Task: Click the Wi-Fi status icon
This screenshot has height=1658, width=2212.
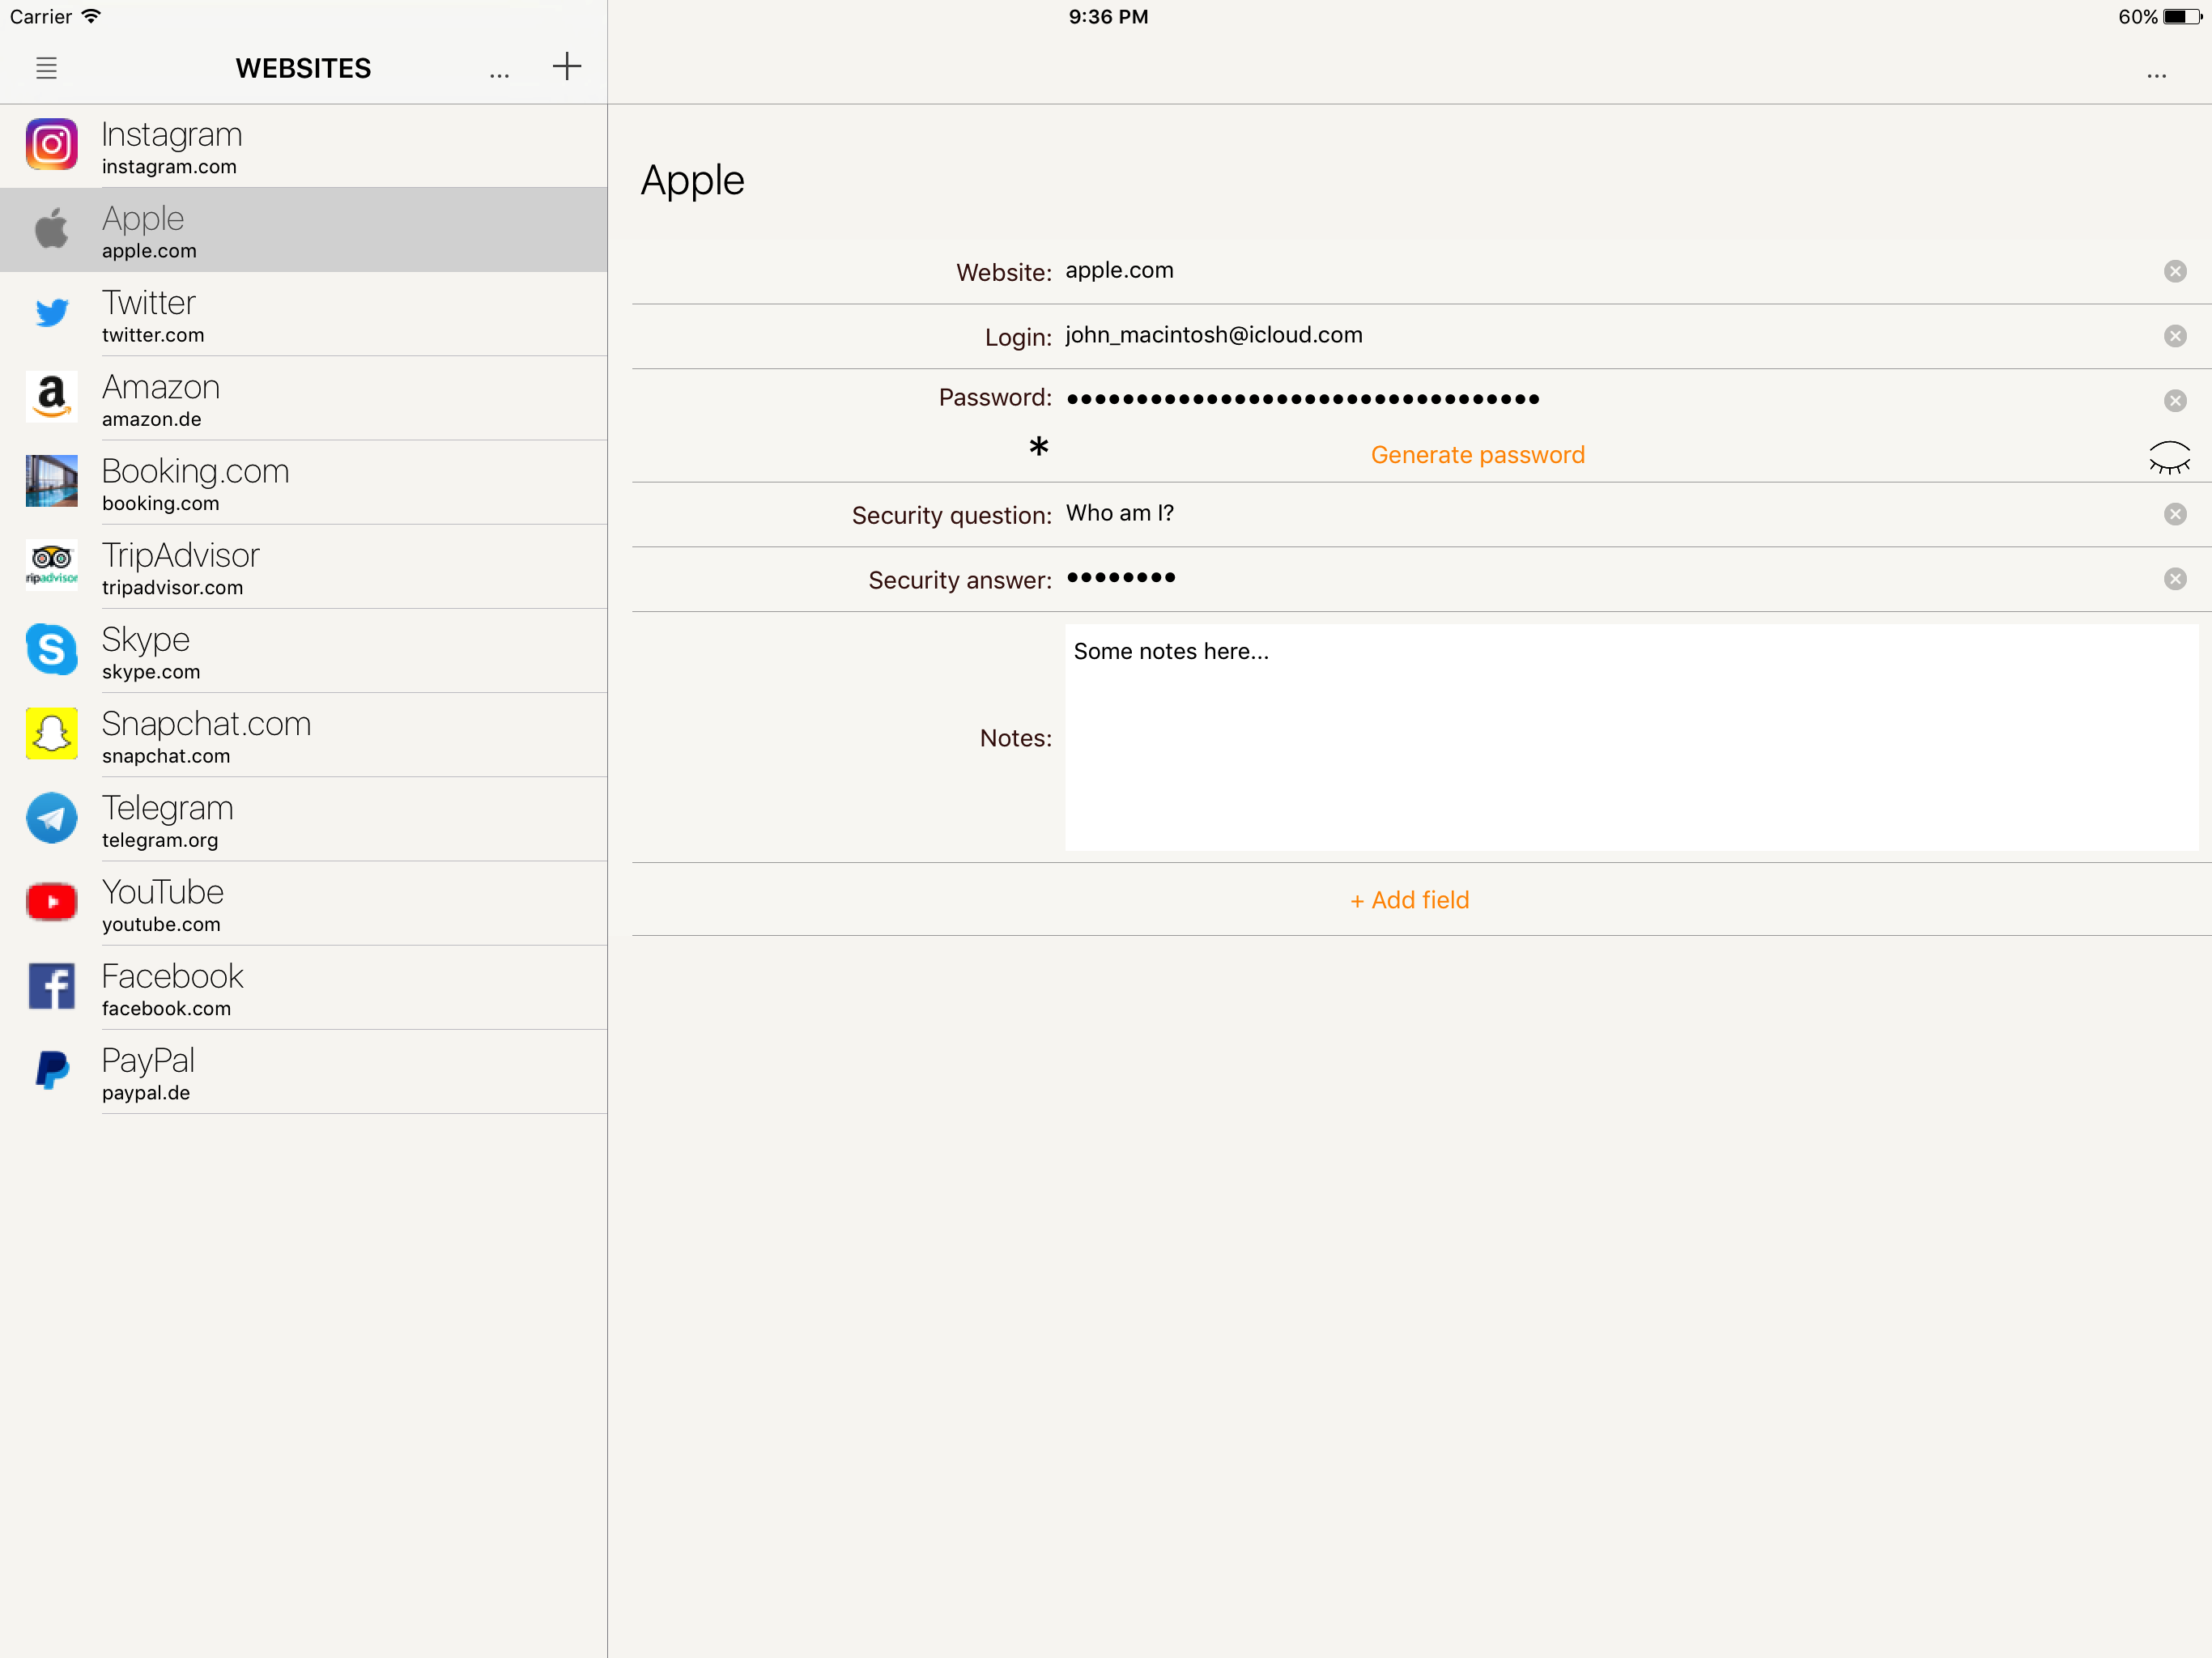Action: click(x=91, y=16)
